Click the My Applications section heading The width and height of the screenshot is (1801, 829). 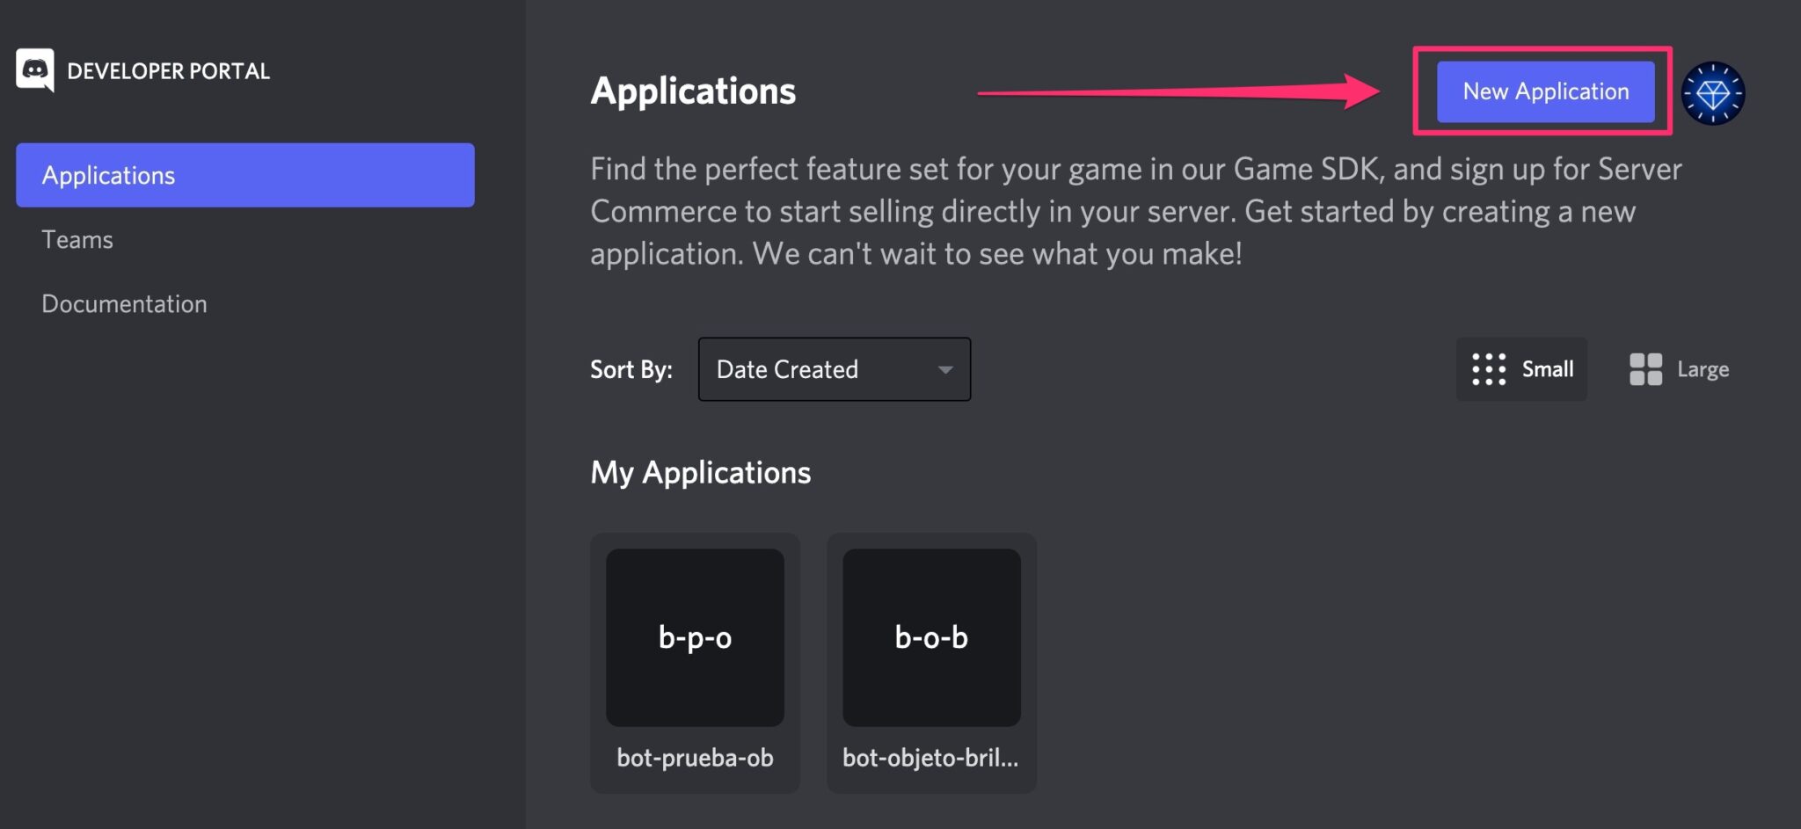pyautogui.click(x=700, y=473)
